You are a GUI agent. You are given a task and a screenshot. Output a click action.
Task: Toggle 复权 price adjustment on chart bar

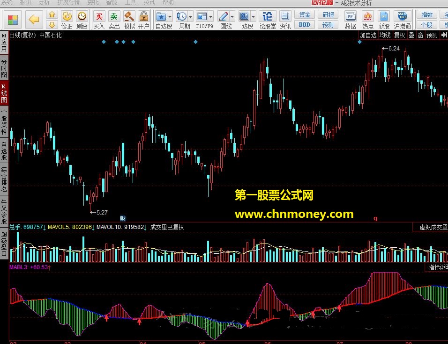[399, 35]
